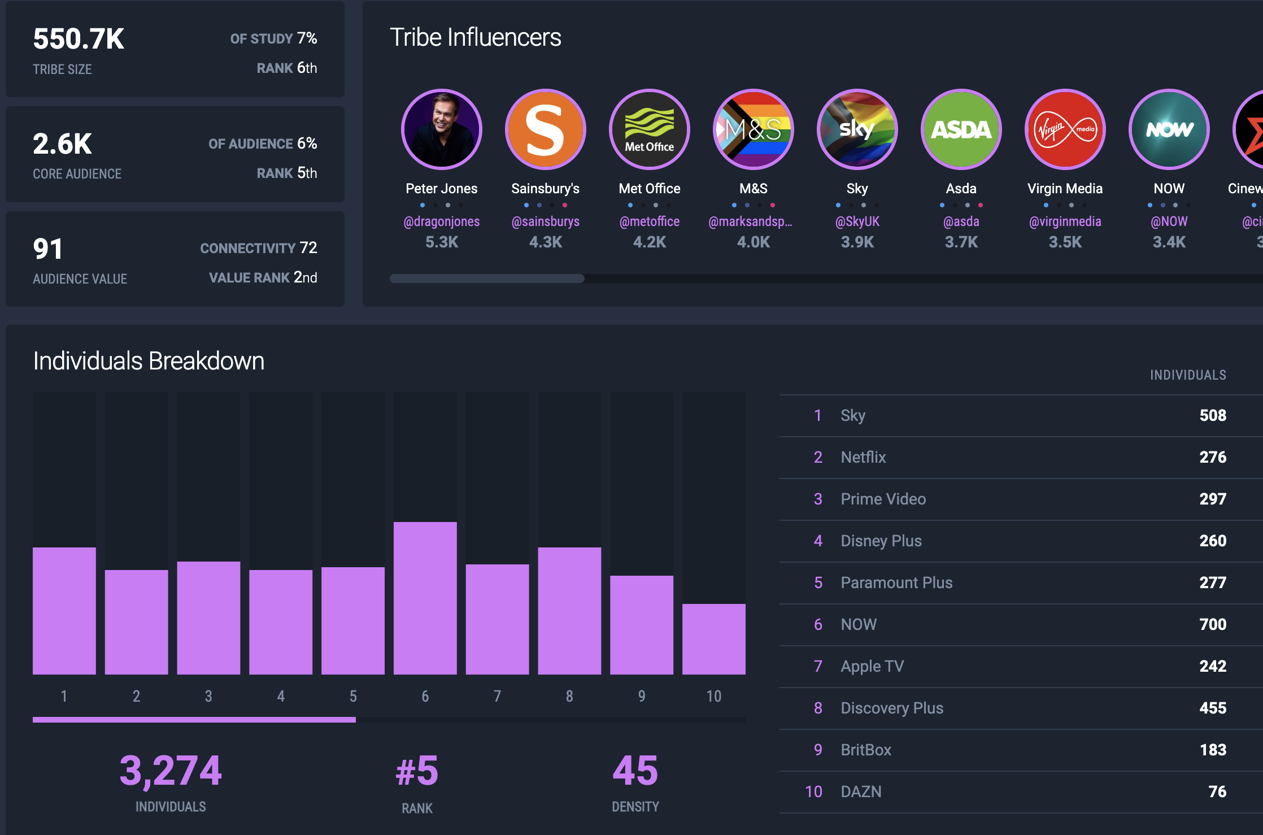This screenshot has height=835, width=1263.
Task: Open the green Asda logo
Action: [961, 129]
